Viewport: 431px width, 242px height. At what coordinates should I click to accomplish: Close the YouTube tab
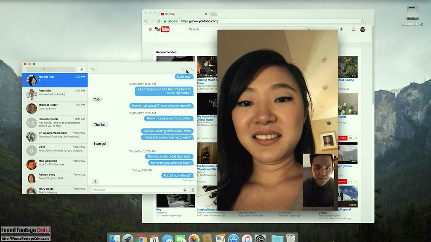click(206, 14)
